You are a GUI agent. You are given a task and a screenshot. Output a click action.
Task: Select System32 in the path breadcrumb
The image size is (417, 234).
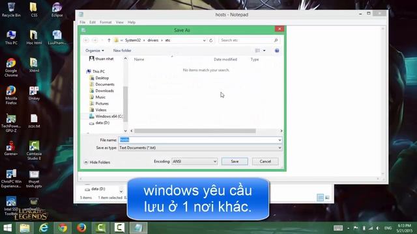coord(133,40)
